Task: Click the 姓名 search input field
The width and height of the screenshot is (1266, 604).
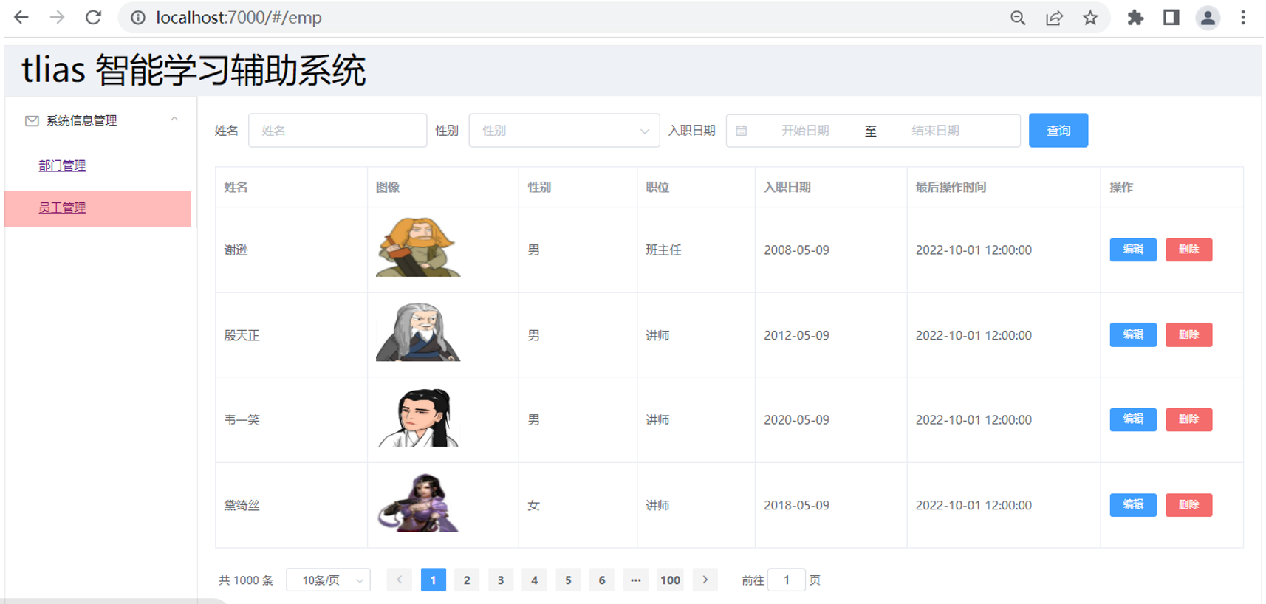Action: pyautogui.click(x=338, y=131)
